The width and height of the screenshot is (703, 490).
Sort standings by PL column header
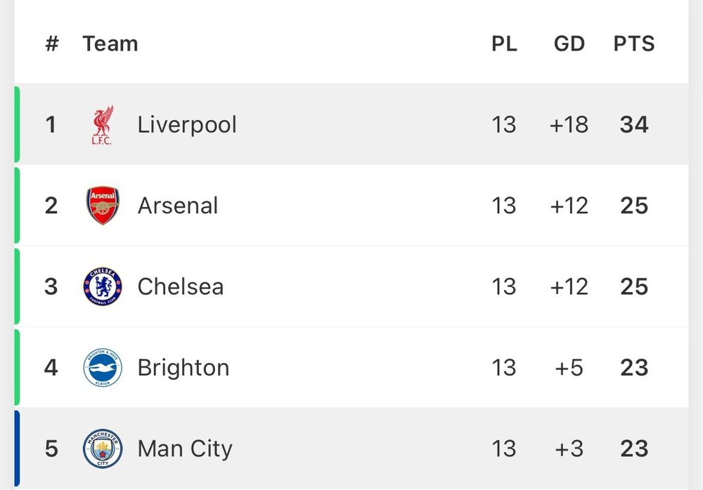click(x=504, y=44)
